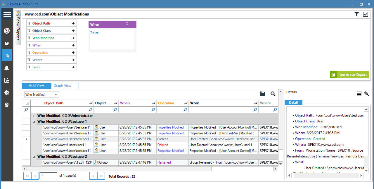Click inside the page number input field
This screenshot has width=374, height=189.
click(x=48, y=176)
